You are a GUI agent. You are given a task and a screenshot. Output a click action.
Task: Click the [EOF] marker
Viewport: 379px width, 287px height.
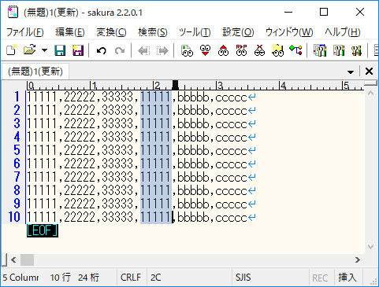pyautogui.click(x=43, y=230)
